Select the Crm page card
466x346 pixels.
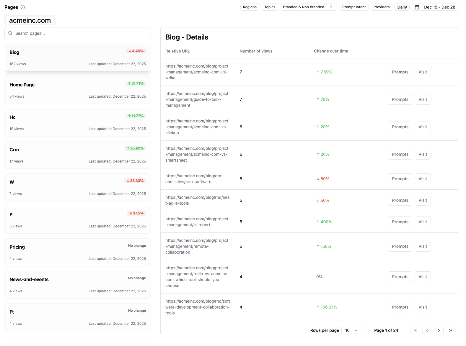tap(78, 155)
